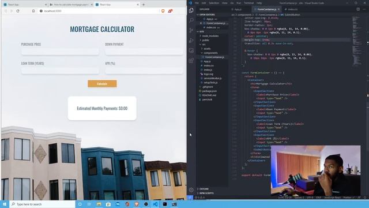Open Microsoft Store from taskbar

(x=108, y=204)
